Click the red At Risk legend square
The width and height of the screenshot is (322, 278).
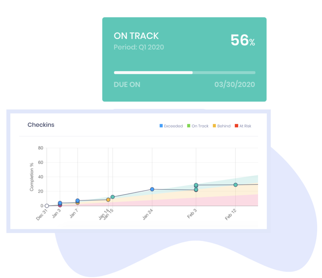(x=236, y=126)
